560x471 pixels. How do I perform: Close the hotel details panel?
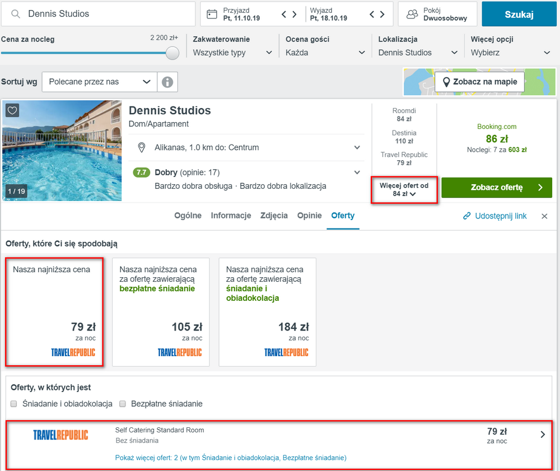[544, 216]
